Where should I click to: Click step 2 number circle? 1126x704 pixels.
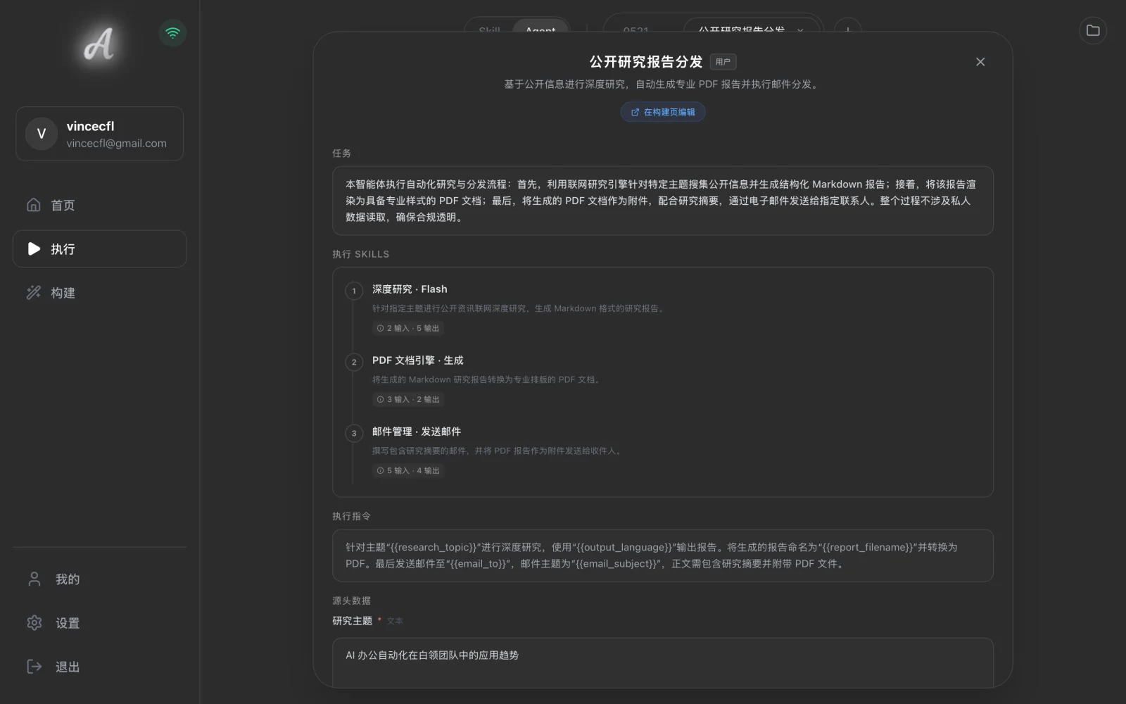coord(354,362)
